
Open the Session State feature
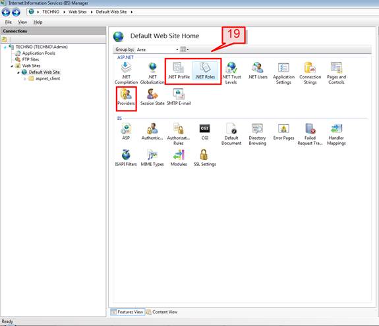(152, 97)
